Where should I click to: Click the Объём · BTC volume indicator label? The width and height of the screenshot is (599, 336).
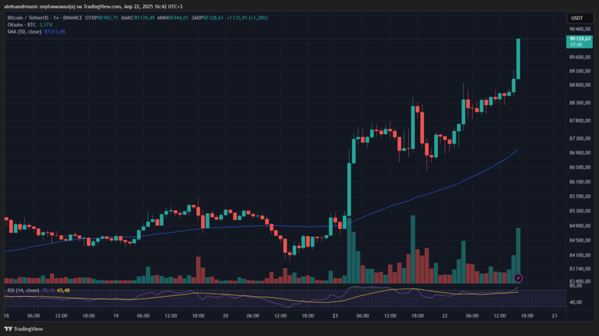(21, 25)
